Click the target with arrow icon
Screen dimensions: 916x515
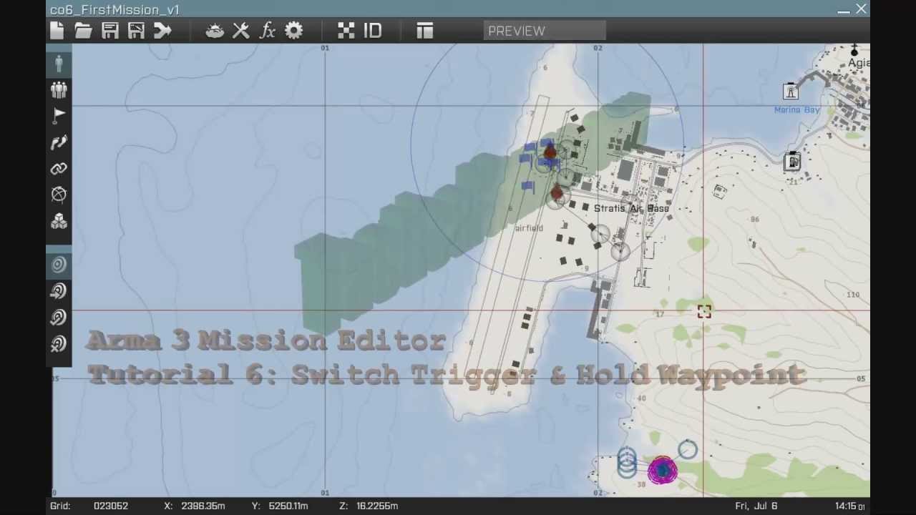59,291
